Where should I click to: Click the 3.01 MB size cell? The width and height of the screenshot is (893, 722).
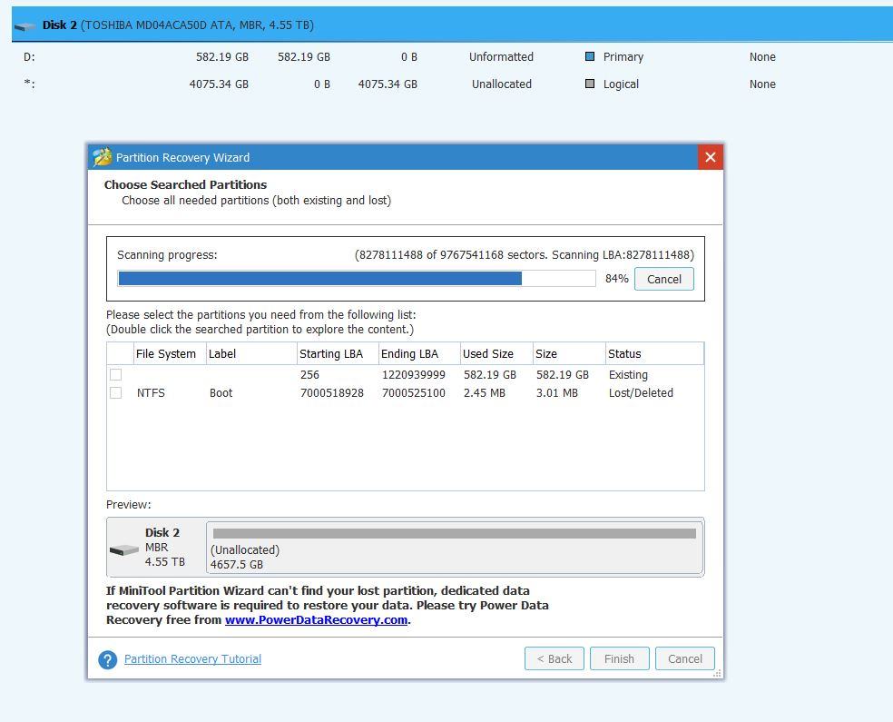(556, 392)
